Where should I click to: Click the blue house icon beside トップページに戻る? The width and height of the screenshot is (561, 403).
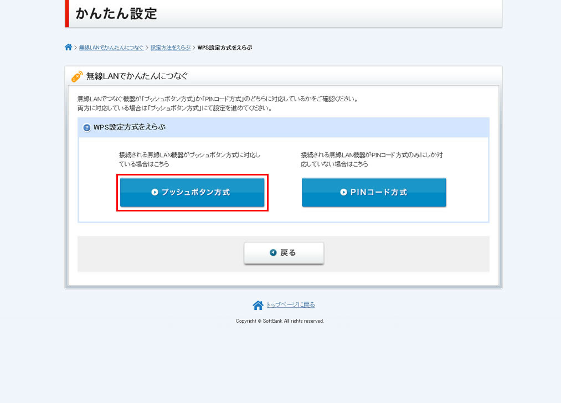click(x=258, y=305)
